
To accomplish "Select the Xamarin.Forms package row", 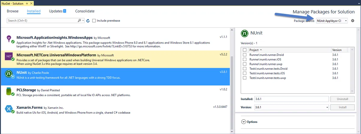I will pyautogui.click(x=115, y=112).
